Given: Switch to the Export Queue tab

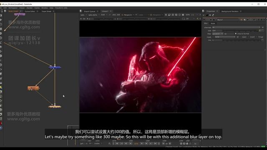Looking at the screenshot, I should [x=90, y=11].
